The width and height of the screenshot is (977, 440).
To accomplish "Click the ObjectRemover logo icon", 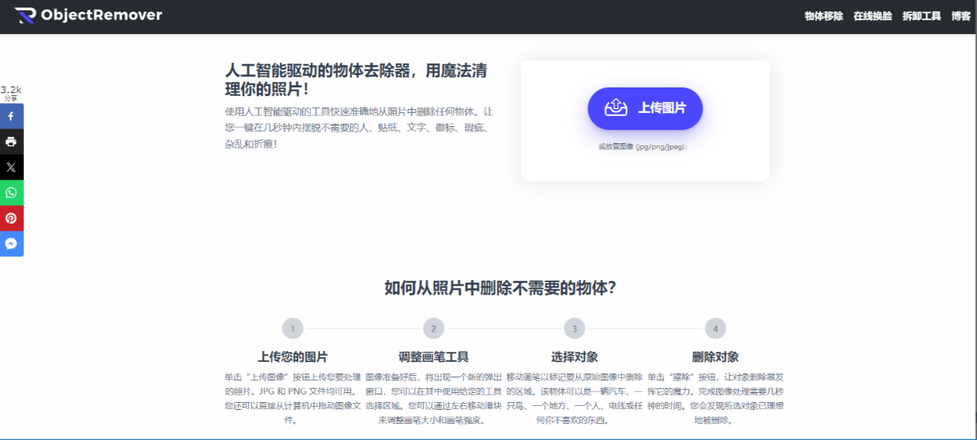I will pos(25,15).
